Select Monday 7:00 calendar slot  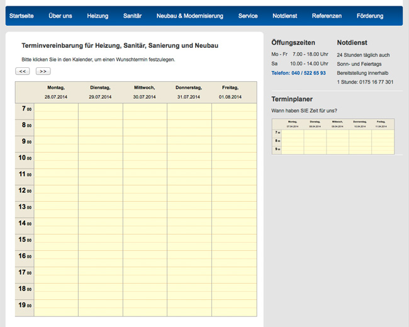coord(56,109)
